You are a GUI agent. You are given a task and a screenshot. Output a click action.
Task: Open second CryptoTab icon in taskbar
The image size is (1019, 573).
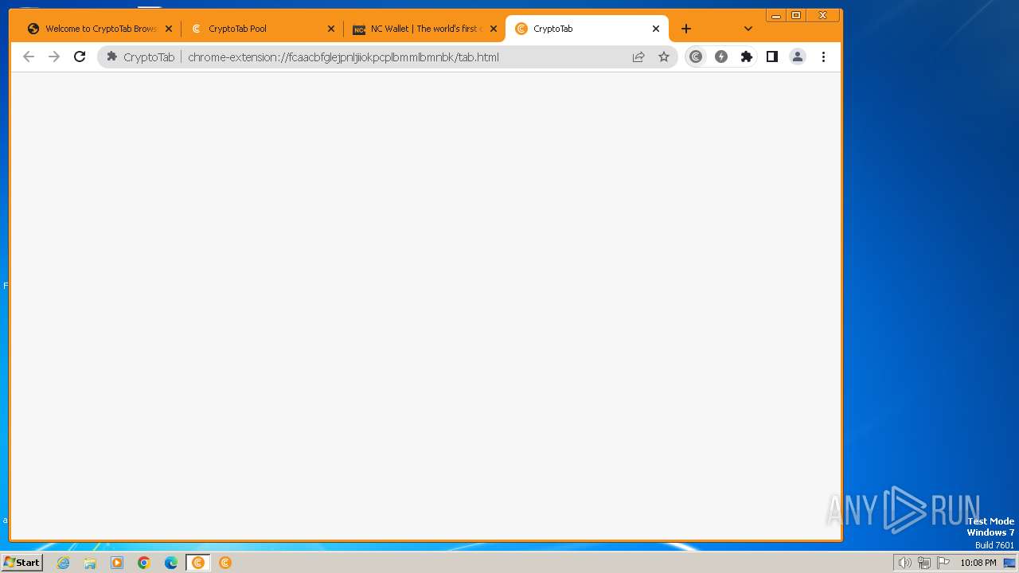(225, 563)
